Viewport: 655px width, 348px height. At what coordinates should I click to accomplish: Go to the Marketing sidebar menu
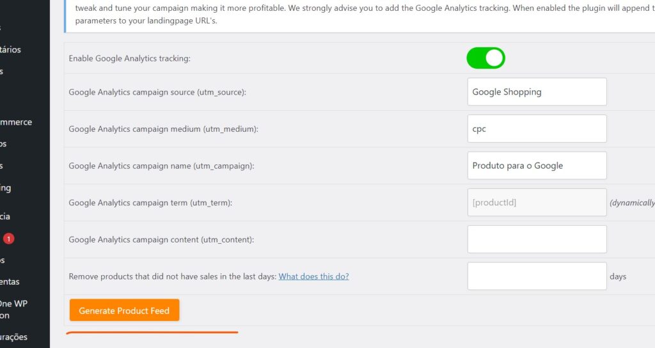[6, 187]
